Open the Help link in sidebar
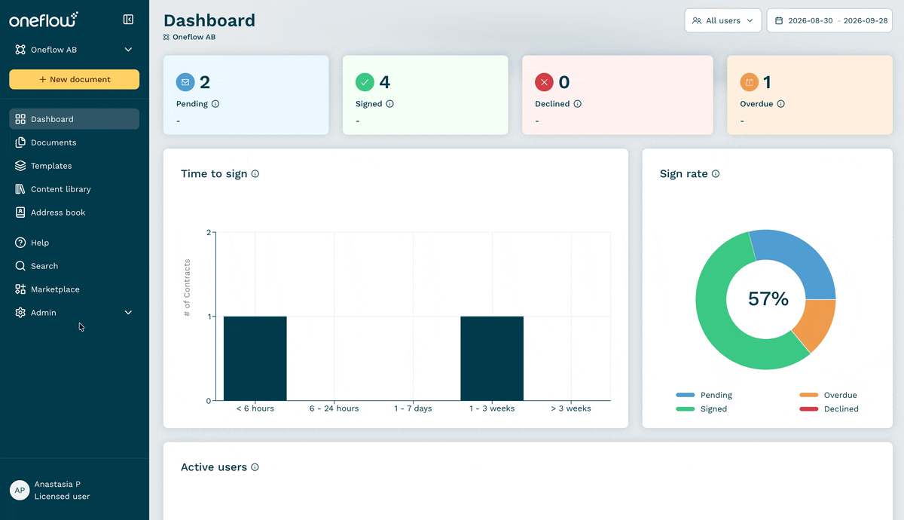The image size is (904, 520). pos(74,243)
